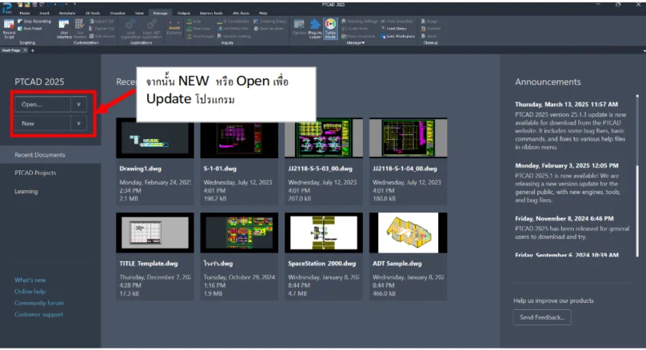Click Load Menu in Manage group

tap(393, 29)
